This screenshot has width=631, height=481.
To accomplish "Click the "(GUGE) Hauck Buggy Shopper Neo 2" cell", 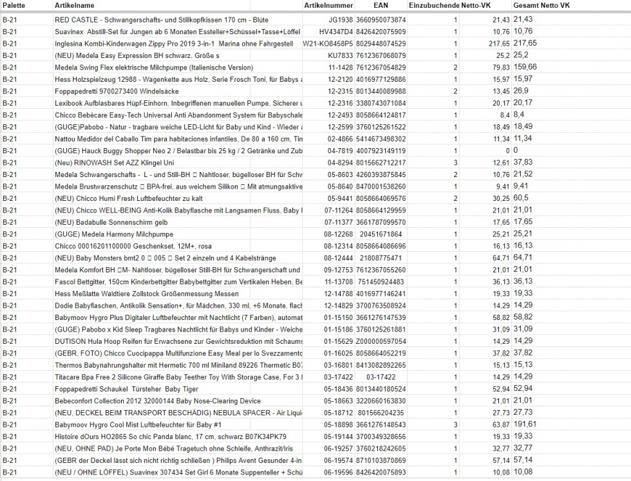I will [x=179, y=151].
